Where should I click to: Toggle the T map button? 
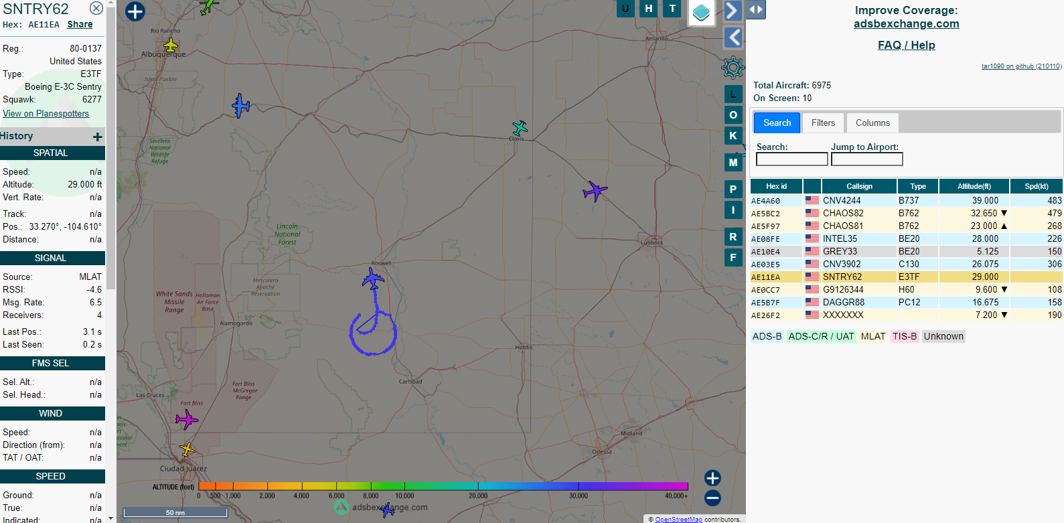pyautogui.click(x=672, y=8)
